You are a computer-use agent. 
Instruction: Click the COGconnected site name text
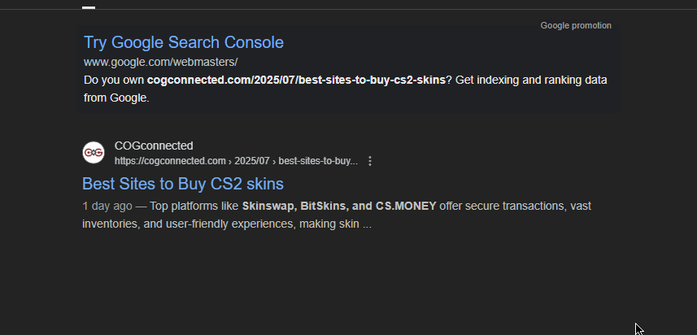click(x=154, y=146)
